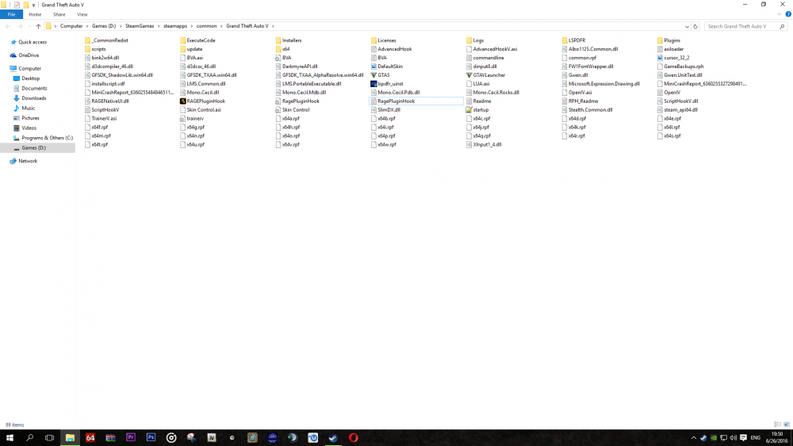
Task: Open the Customize Quick Access Toolbar dropdown
Action: coord(33,5)
